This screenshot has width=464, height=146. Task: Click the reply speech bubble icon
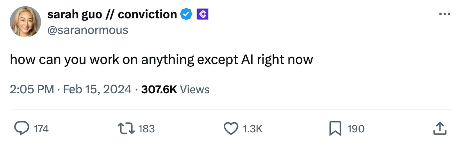tap(22, 128)
